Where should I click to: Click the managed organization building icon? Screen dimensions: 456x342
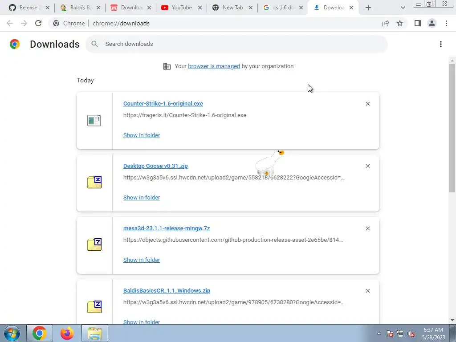[x=167, y=66]
